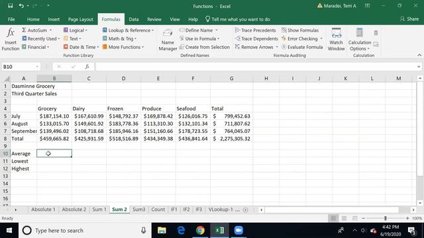Open the Absolute 1 sheet tab
The width and height of the screenshot is (424, 238).
coord(43,210)
